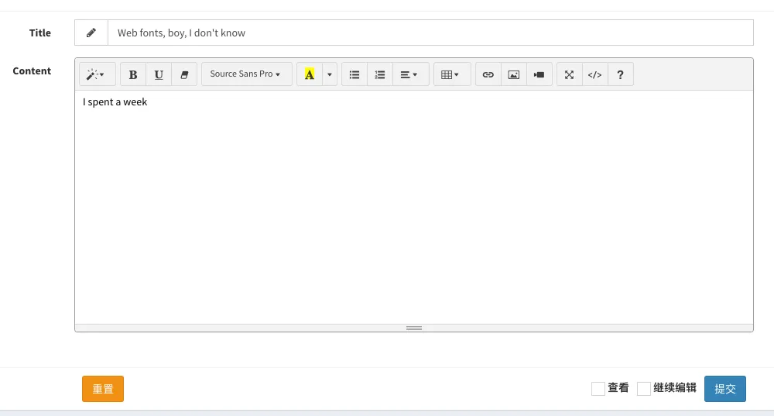The width and height of the screenshot is (774, 416).
Task: Open the text color picker arrow
Action: [330, 74]
